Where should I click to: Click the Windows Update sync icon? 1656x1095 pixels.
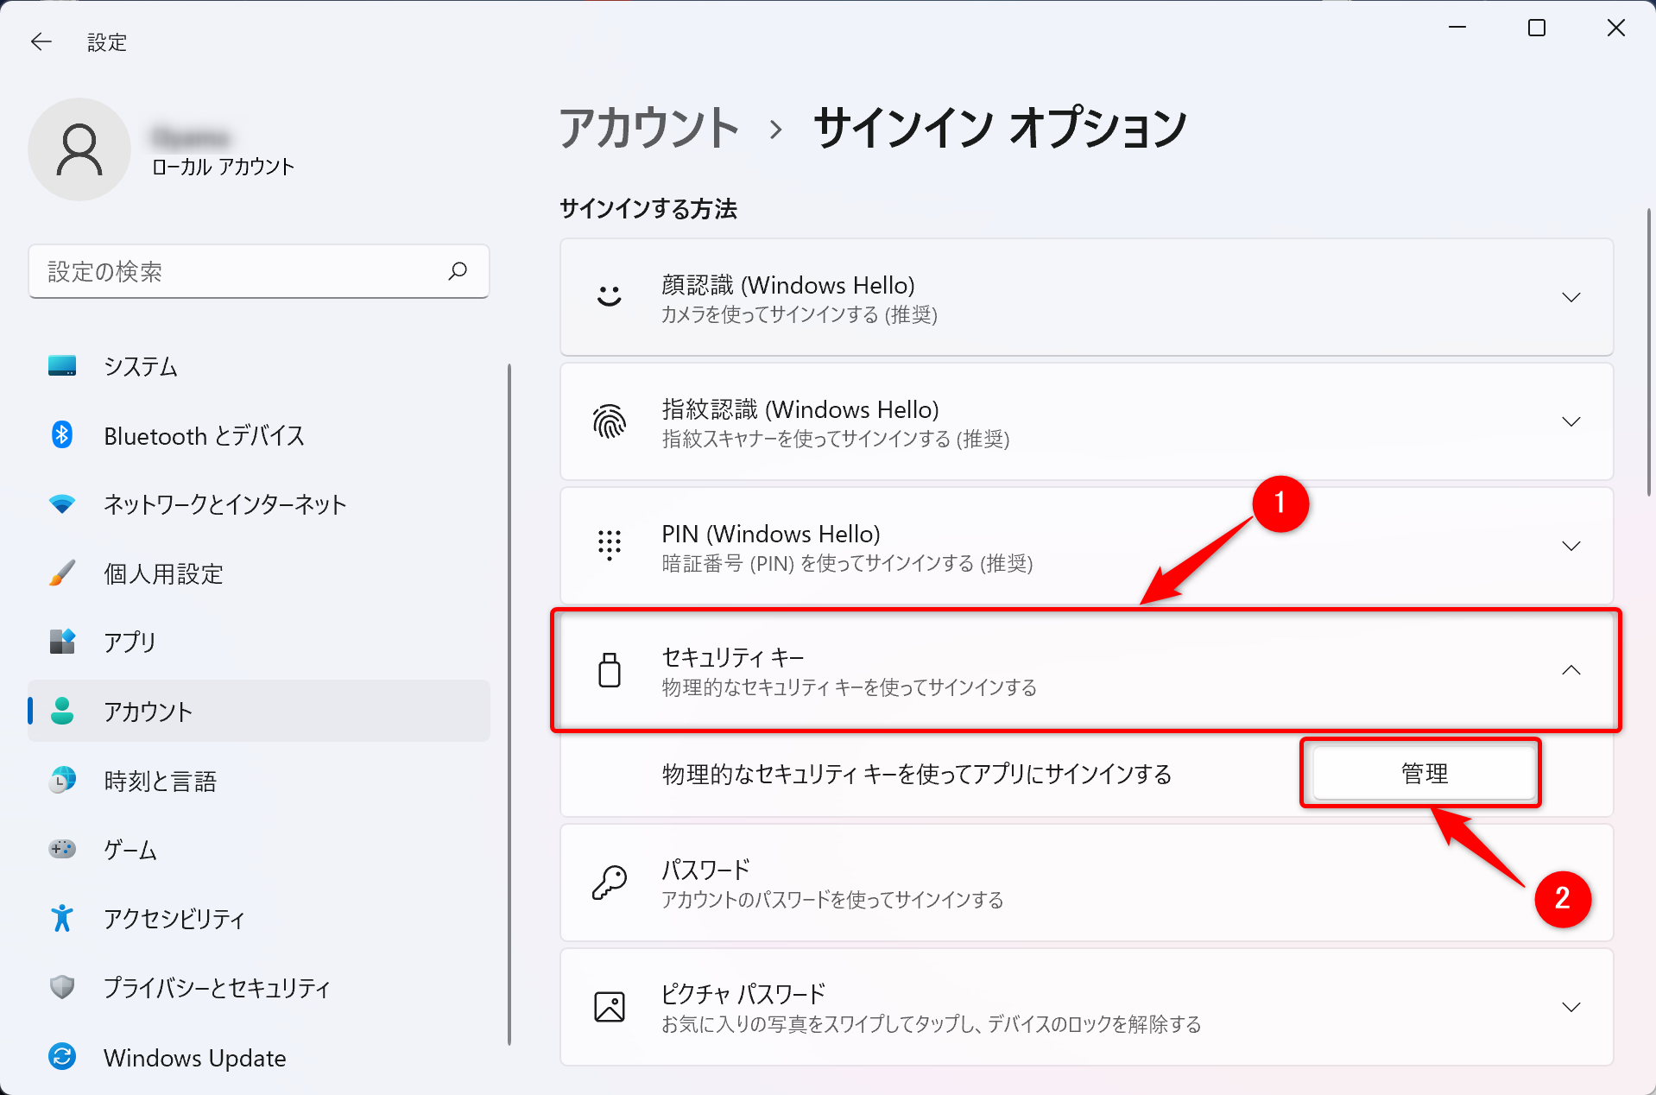click(62, 1056)
